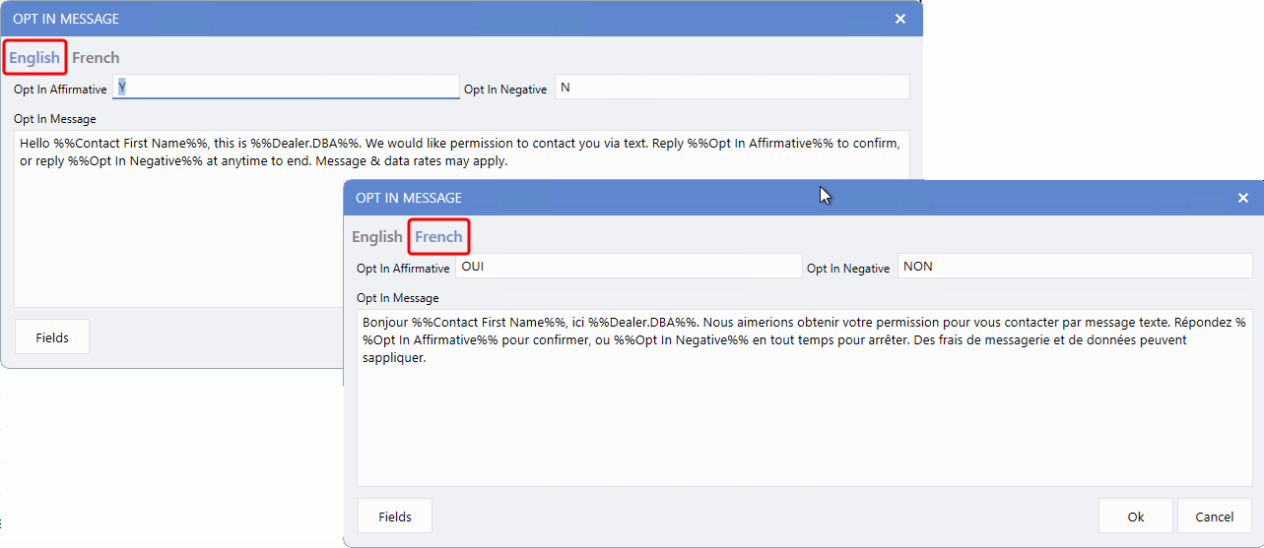This screenshot has width=1264, height=548.
Task: Close the rear English Opt In Message dialog
Action: (899, 19)
